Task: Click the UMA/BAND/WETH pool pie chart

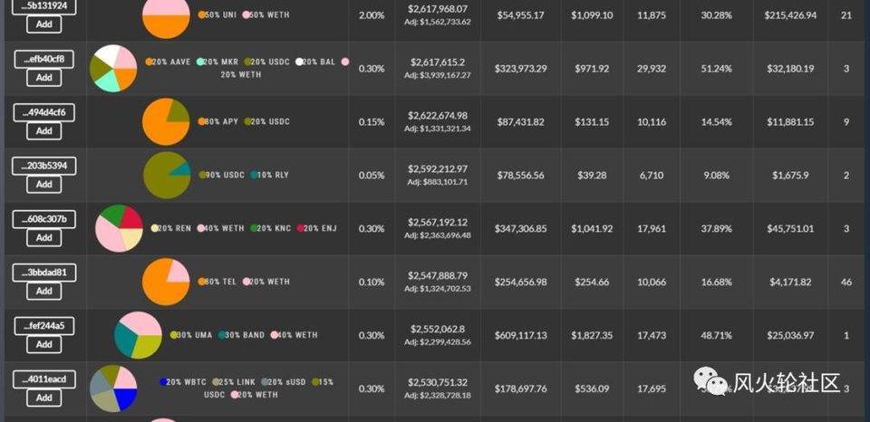Action: click(138, 335)
